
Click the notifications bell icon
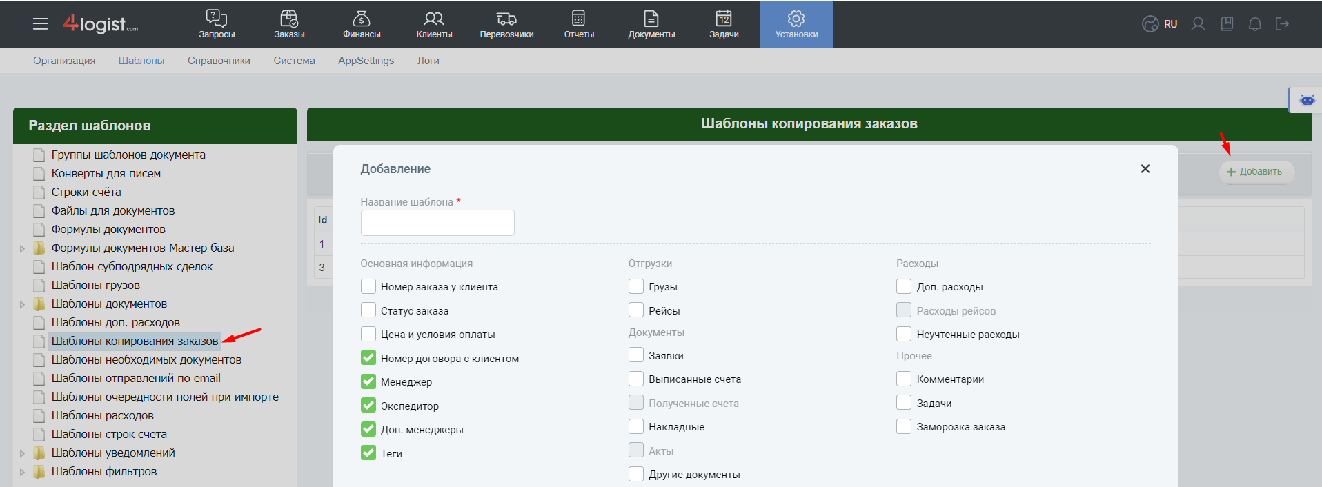click(1255, 24)
